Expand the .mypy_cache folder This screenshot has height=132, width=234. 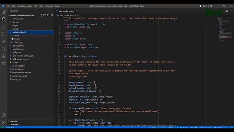pyautogui.click(x=31, y=19)
